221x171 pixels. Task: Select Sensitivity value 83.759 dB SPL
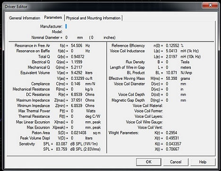(x=61, y=149)
